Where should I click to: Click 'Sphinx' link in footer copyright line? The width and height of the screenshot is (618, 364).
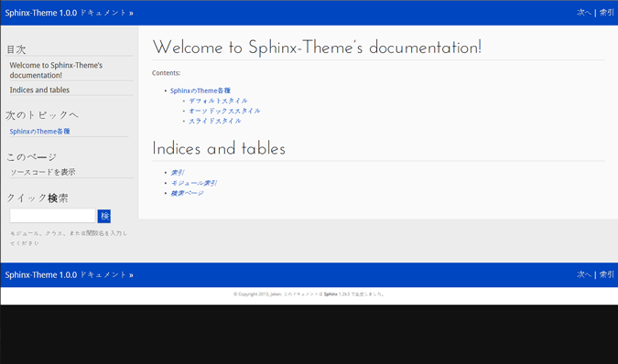coord(331,294)
